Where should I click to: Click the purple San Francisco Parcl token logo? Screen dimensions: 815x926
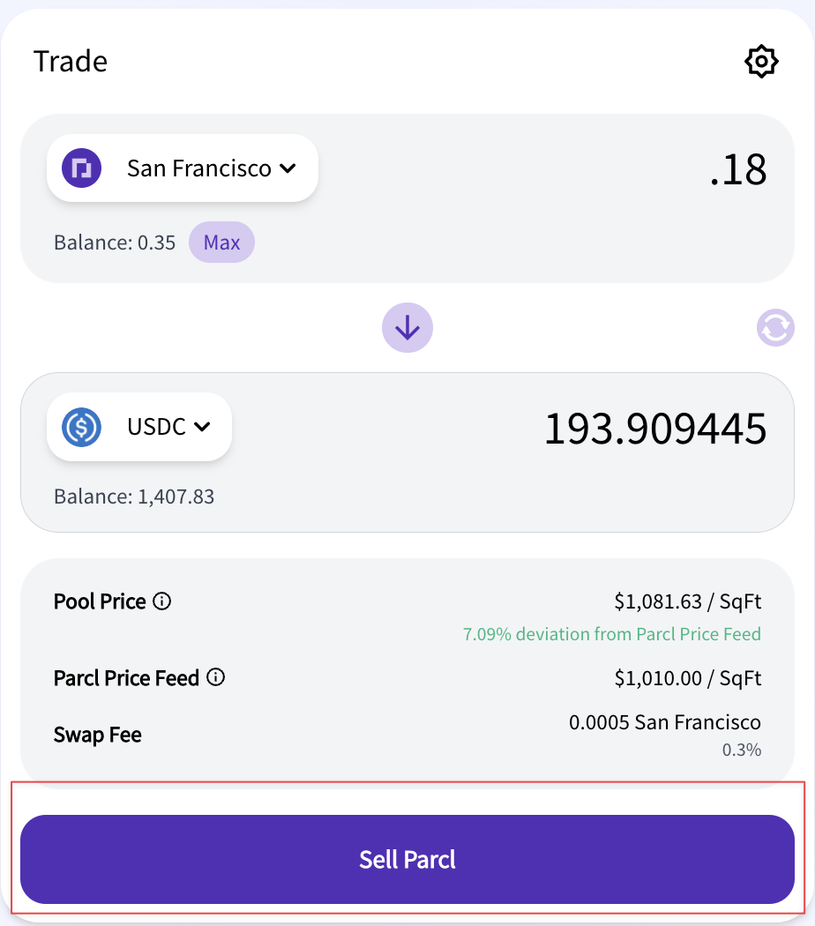pyautogui.click(x=81, y=168)
